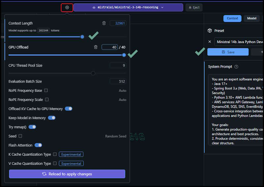Click Auto value for RoPE Frequency Base

(122, 91)
